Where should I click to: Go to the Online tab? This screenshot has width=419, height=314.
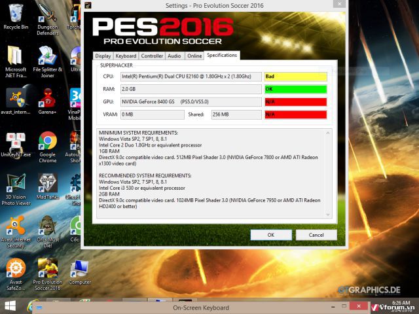tap(194, 56)
